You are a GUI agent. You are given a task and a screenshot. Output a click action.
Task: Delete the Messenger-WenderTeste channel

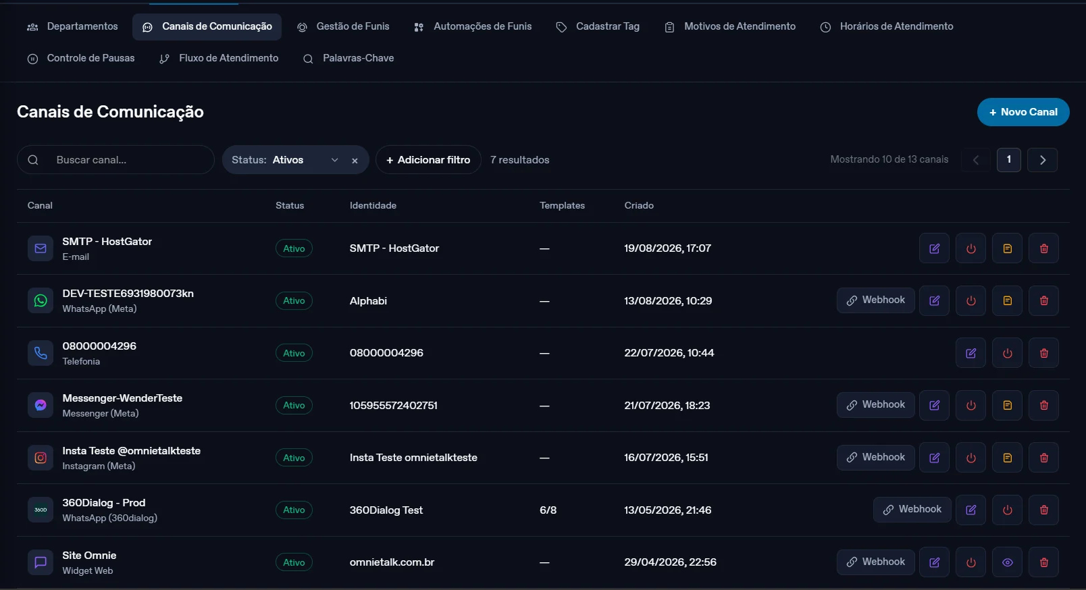[x=1044, y=405]
